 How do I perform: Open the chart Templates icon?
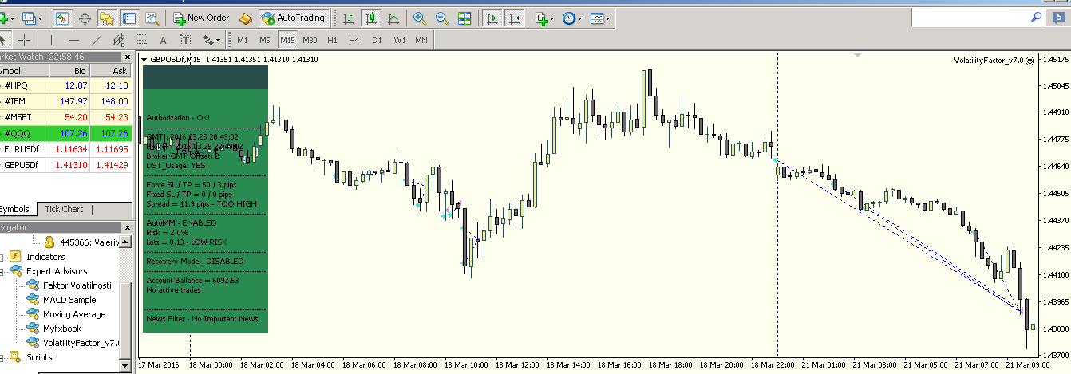click(x=596, y=18)
